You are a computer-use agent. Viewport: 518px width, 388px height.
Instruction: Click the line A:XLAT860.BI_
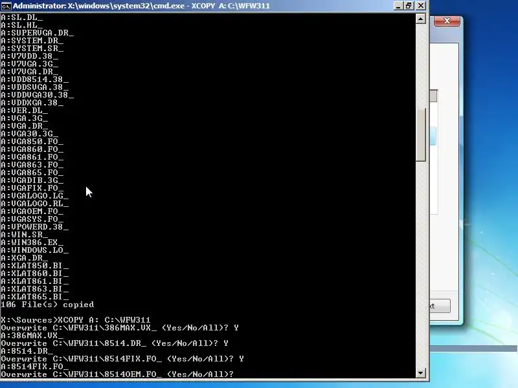pos(35,273)
